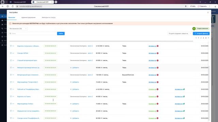Click dash icon in Слесарь КИПиА row
Image resolution: width=218 pixels, height=122 pixels.
13,53
